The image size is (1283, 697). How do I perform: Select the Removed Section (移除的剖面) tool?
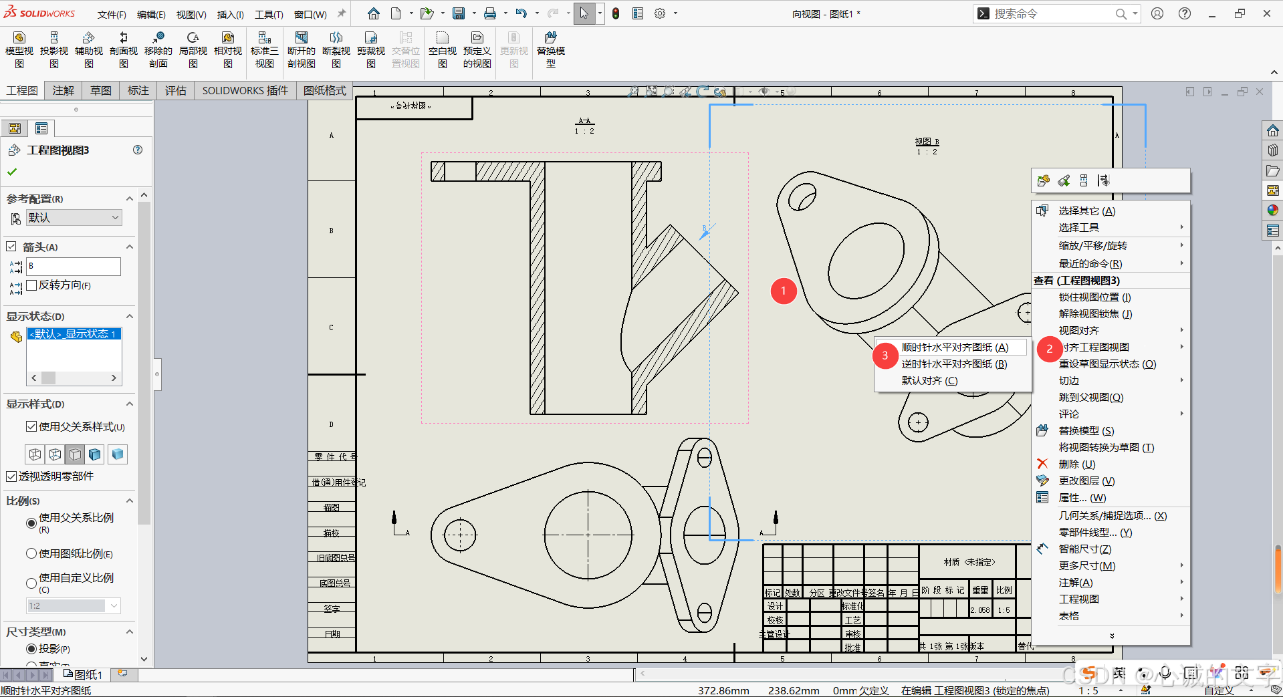(158, 49)
